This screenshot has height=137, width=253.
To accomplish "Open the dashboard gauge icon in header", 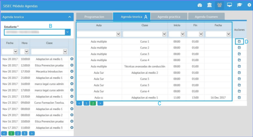I will click(x=200, y=5).
